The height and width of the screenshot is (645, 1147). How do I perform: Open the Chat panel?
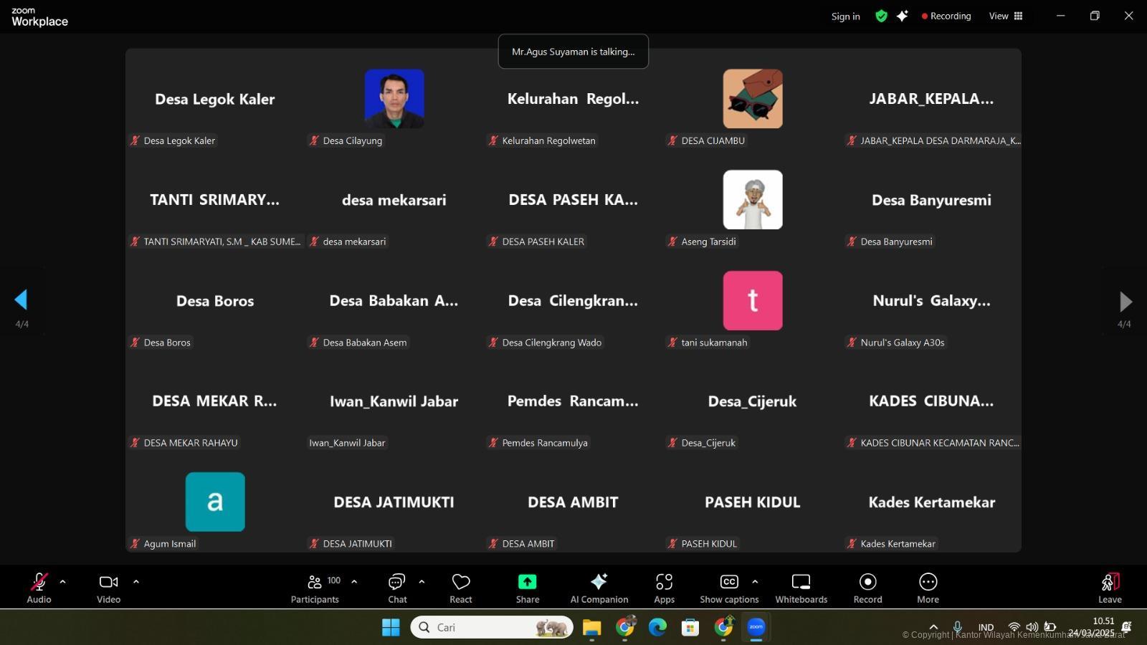tap(397, 588)
